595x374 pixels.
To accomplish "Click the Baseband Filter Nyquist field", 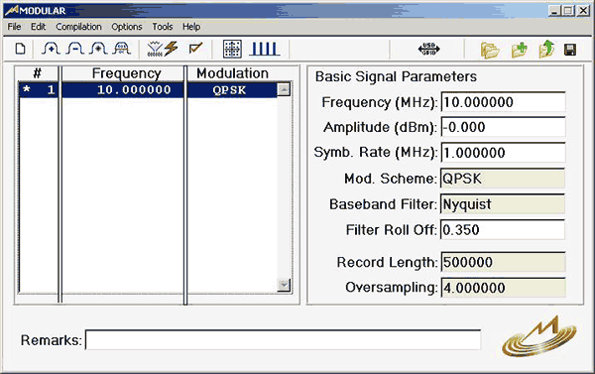I will click(503, 204).
